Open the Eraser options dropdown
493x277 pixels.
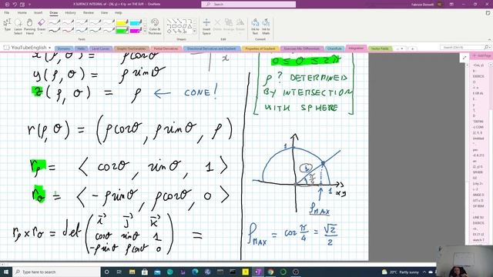[41, 33]
